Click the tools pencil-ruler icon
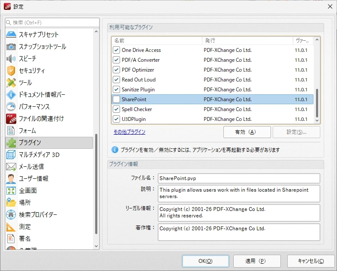The height and width of the screenshot is (271, 337). point(11,82)
